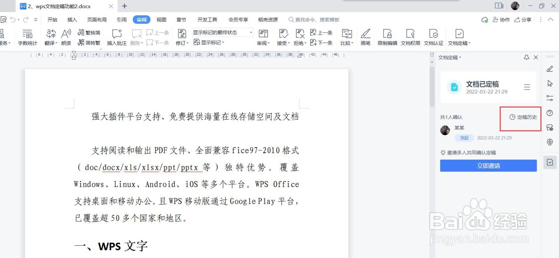Expand the undo history dropdown arrow
This screenshot has width=559, height=258.
[19, 20]
